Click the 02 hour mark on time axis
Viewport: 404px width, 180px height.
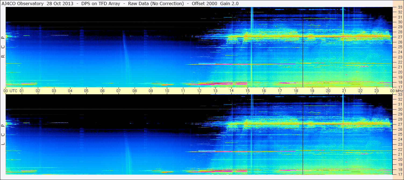click(x=38, y=91)
